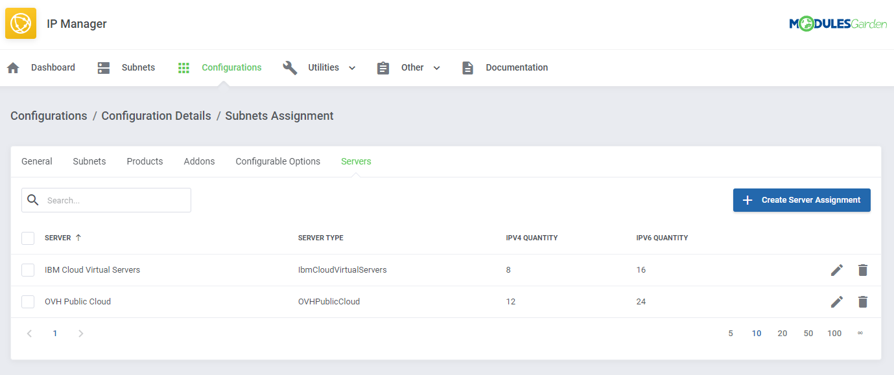
Task: Click the Other clipboard icon
Action: coord(383,67)
